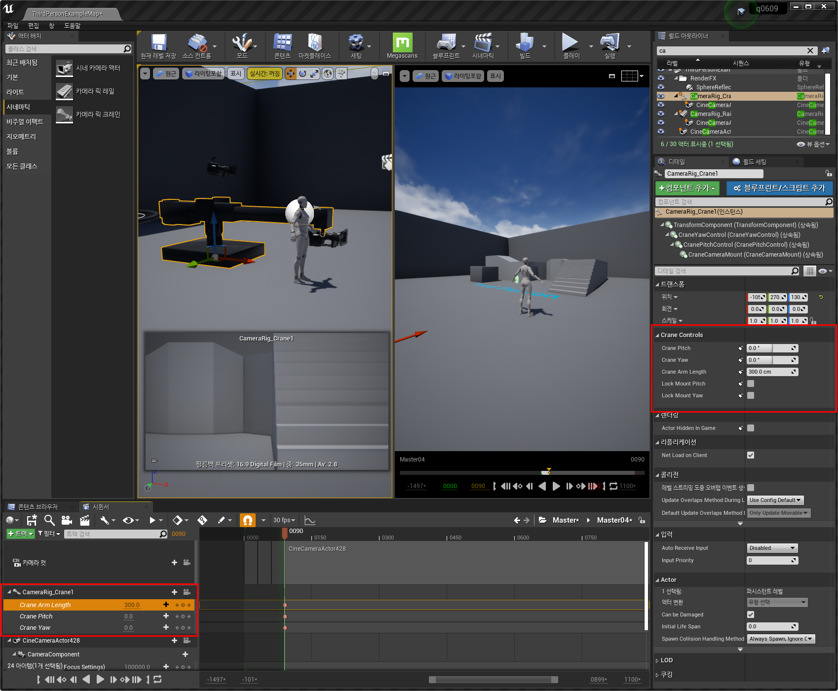Click viewport Perspective button in left viewport
This screenshot has height=691, width=838.
point(166,74)
